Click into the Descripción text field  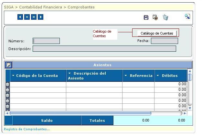[x=104, y=49]
